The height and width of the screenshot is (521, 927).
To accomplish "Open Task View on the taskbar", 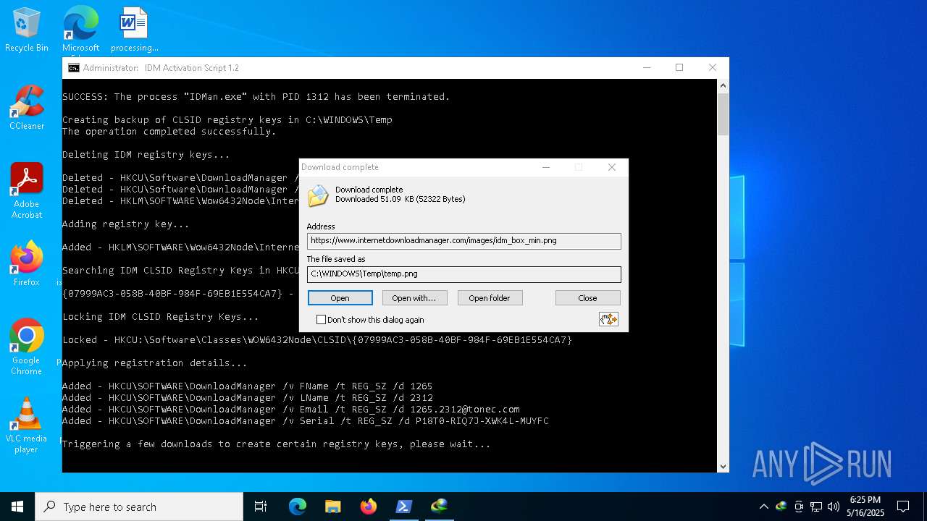I will 261,507.
